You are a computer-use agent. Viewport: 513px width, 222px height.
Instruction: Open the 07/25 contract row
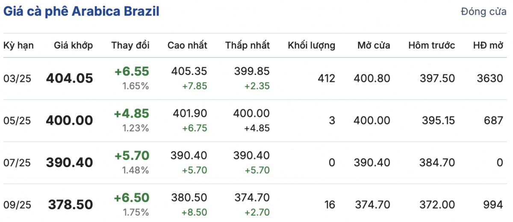(x=17, y=163)
